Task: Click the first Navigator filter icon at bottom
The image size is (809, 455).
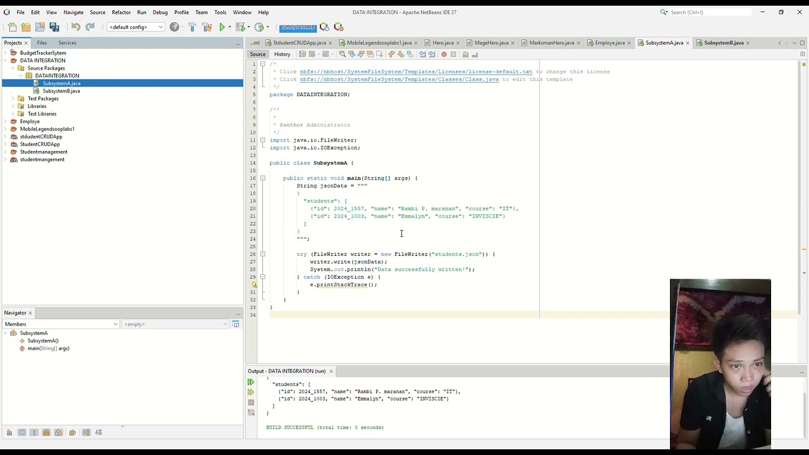Action: click(x=9, y=432)
